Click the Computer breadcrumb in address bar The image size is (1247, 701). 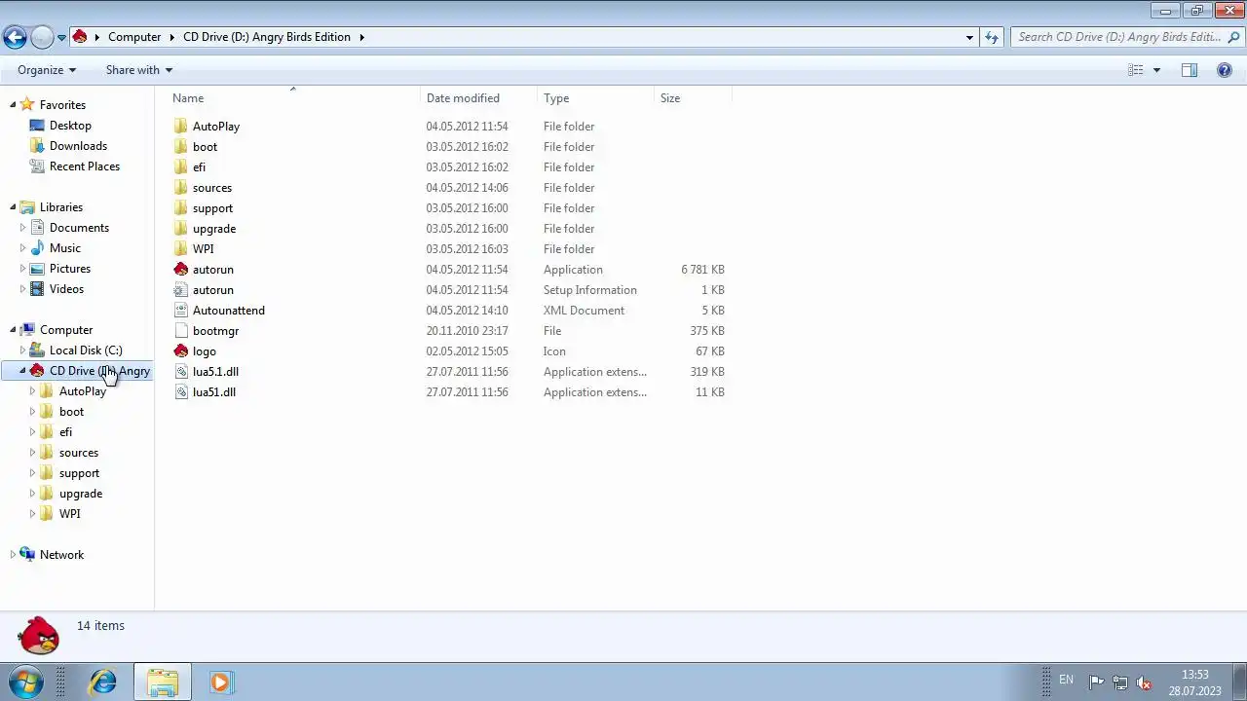pos(134,37)
